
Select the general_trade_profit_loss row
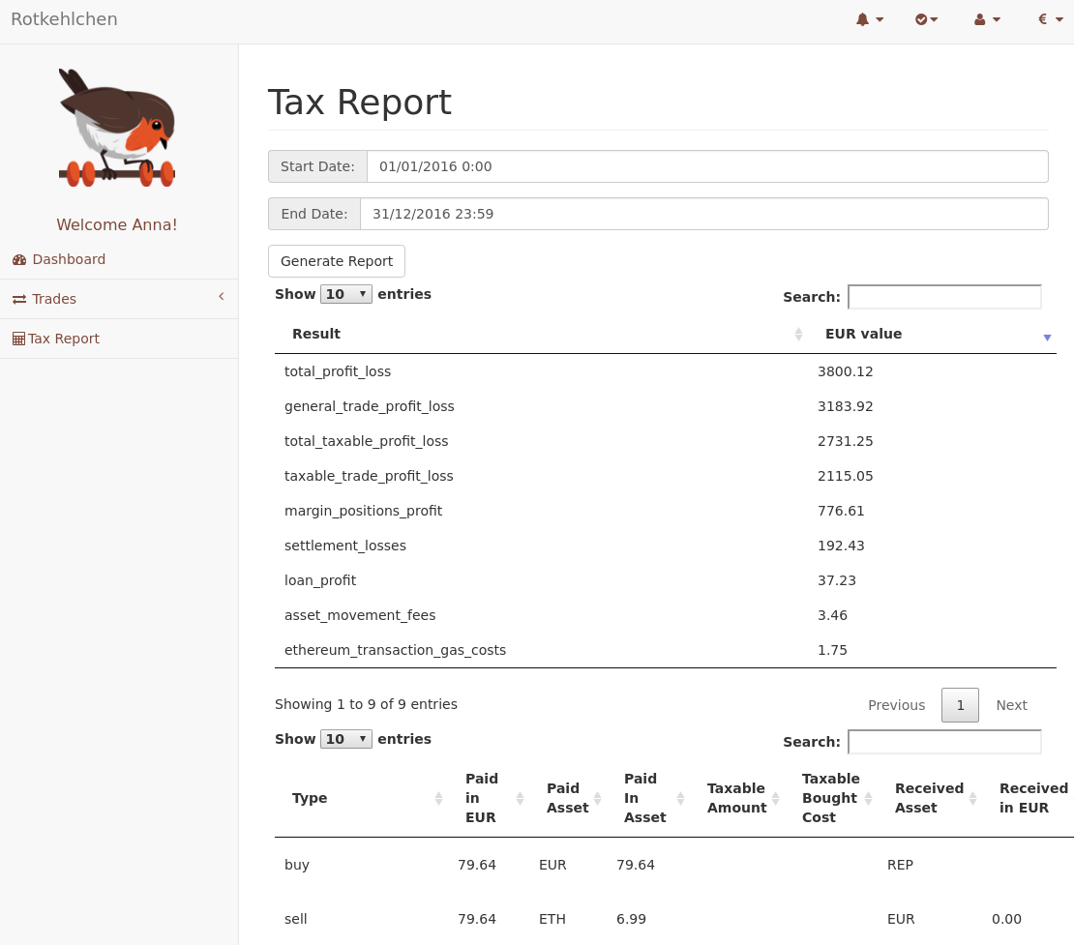tap(665, 407)
